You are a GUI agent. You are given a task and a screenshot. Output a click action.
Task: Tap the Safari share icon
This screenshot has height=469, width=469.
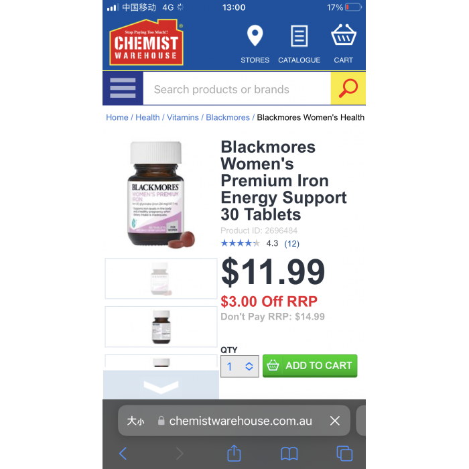[x=234, y=453]
